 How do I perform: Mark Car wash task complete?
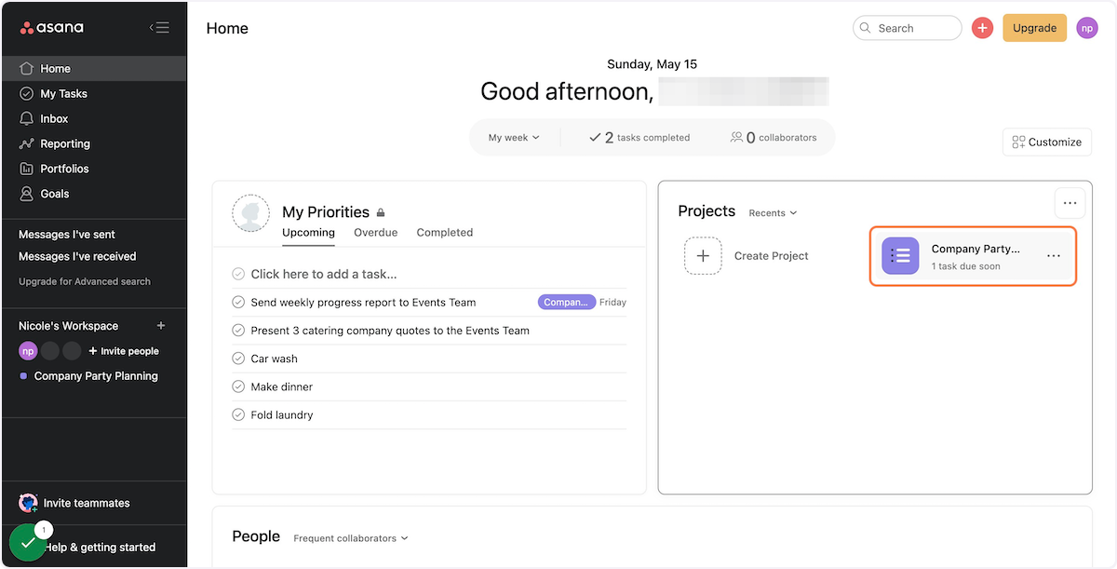[x=238, y=359]
